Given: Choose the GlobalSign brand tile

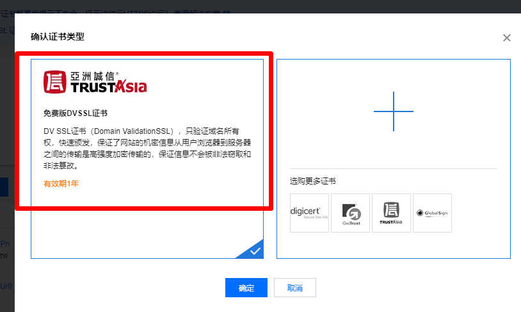Looking at the screenshot, I should 432,213.
